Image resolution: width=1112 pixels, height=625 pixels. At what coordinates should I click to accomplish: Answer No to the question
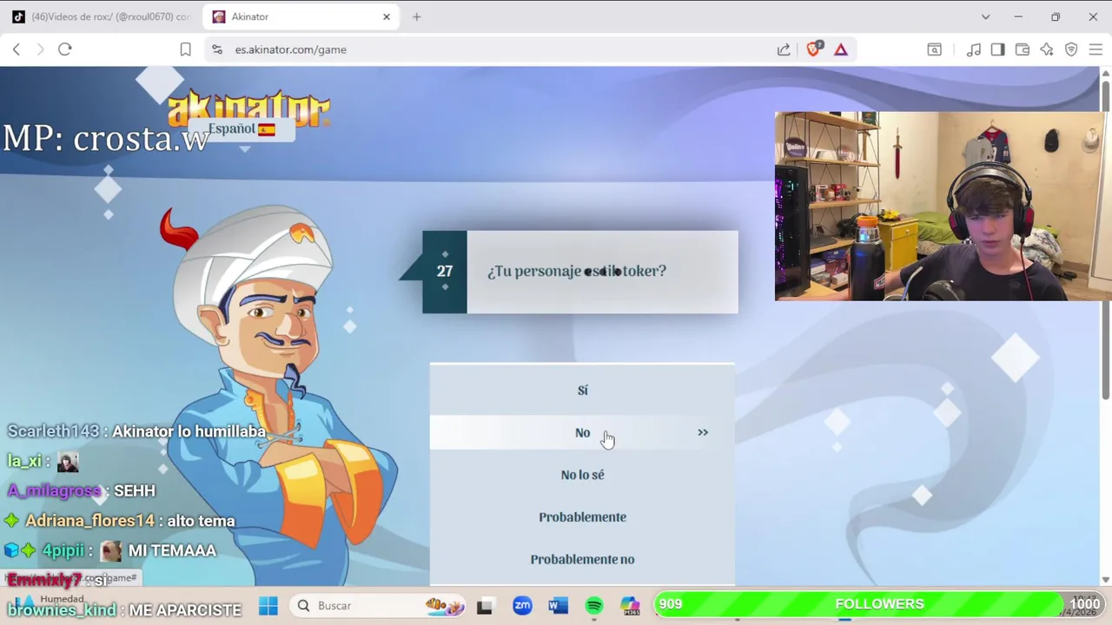coord(582,432)
